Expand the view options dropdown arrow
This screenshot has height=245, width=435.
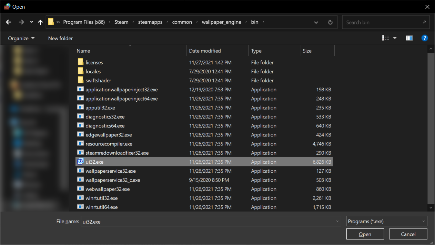pos(395,38)
